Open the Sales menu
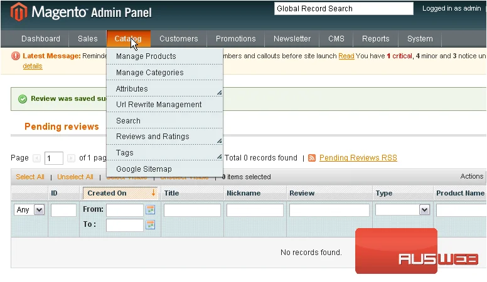This screenshot has width=487, height=282. pos(88,39)
